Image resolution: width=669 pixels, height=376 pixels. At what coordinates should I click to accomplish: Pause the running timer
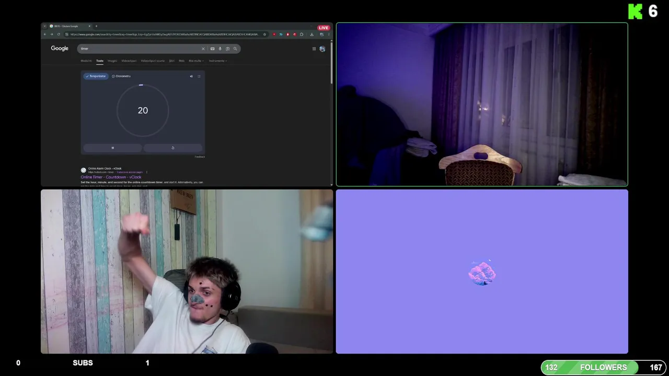tap(112, 148)
